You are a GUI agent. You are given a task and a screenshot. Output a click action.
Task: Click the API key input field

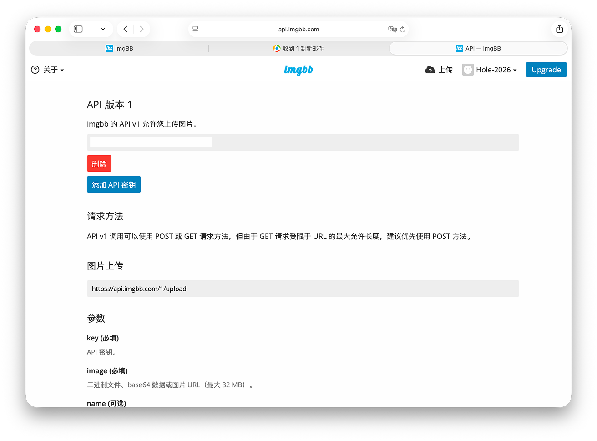click(150, 142)
